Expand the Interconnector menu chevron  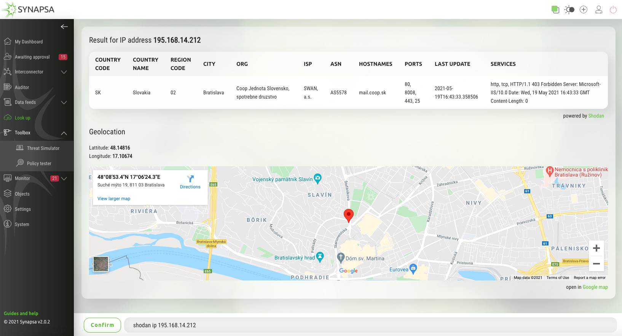[64, 72]
